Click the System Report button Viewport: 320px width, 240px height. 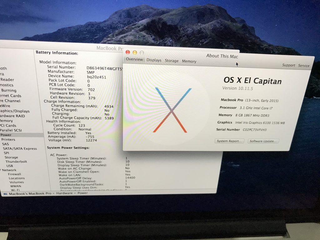229,141
